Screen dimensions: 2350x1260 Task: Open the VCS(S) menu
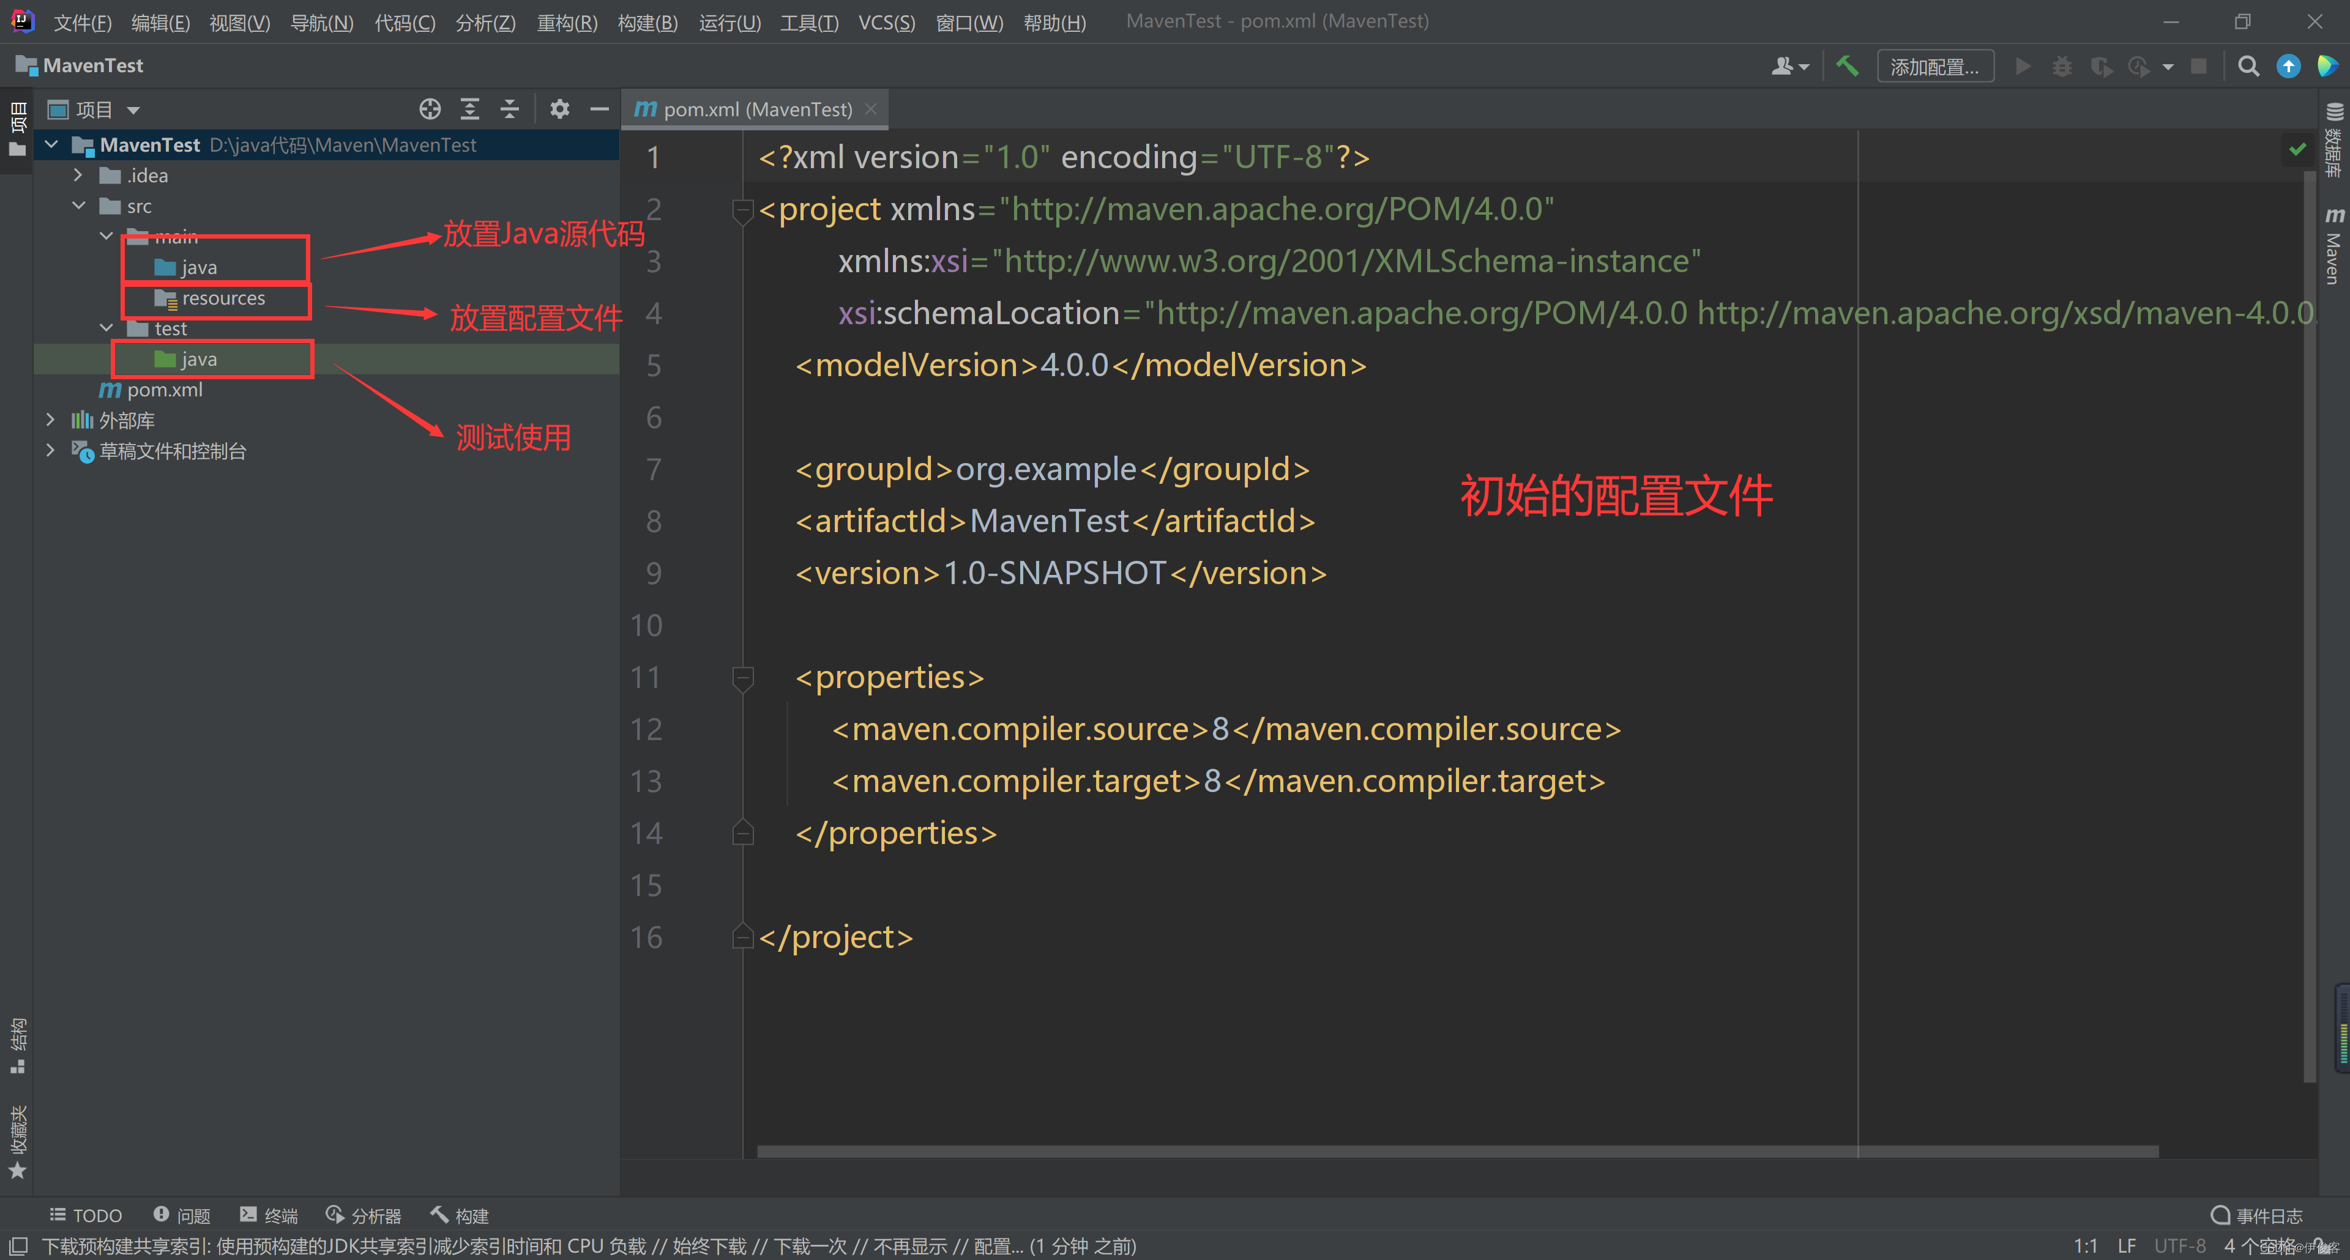pyautogui.click(x=886, y=22)
